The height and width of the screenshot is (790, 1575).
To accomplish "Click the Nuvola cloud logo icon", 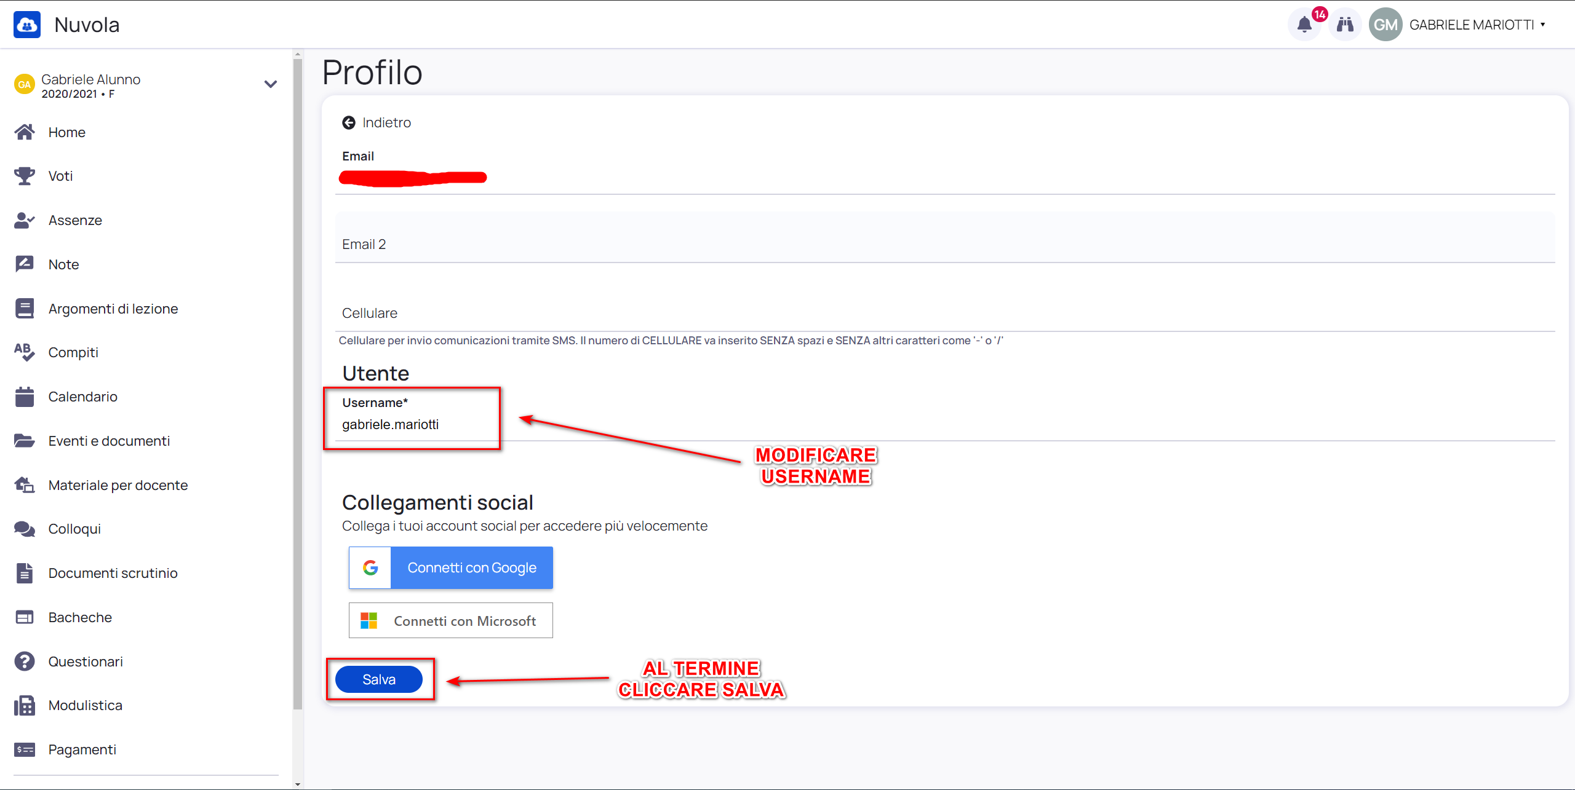I will coord(27,25).
